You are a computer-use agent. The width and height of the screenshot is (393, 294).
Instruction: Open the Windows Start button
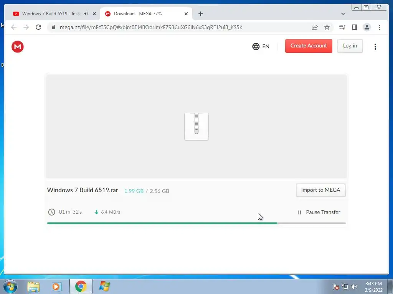[x=10, y=286]
